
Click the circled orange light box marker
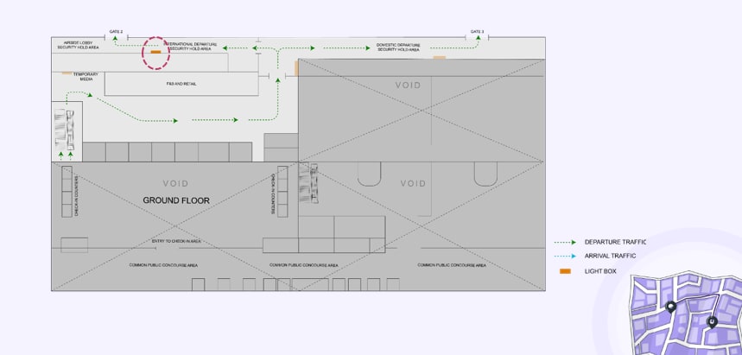pyautogui.click(x=156, y=53)
